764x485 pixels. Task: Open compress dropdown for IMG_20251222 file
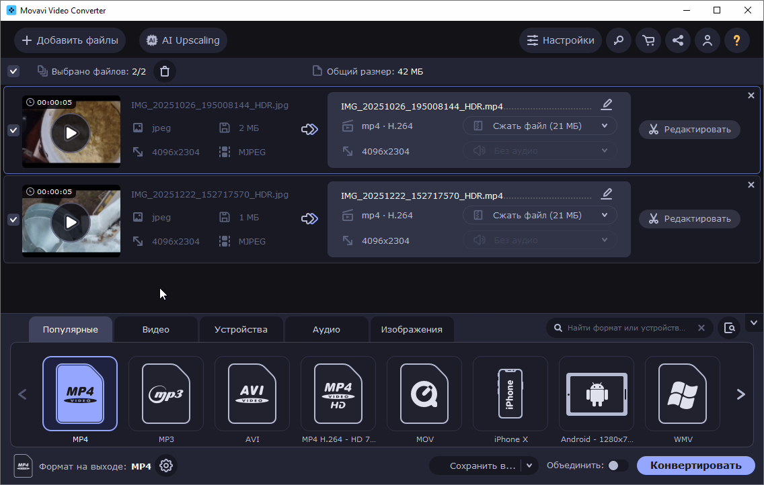point(539,215)
